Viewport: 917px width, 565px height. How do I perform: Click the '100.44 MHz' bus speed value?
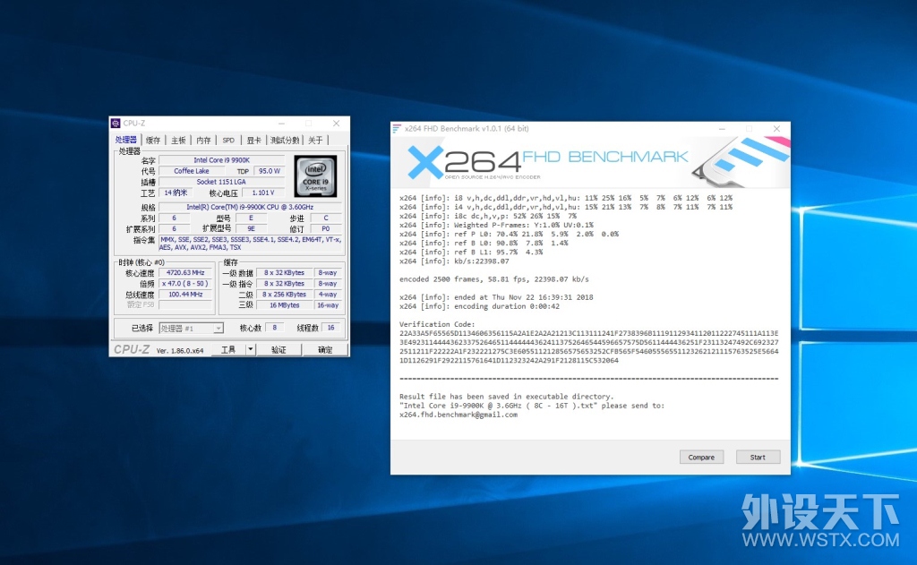click(x=185, y=295)
